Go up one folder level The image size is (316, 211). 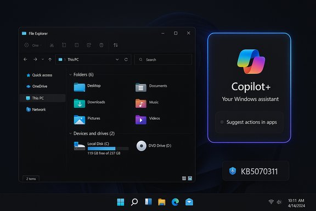(50, 59)
